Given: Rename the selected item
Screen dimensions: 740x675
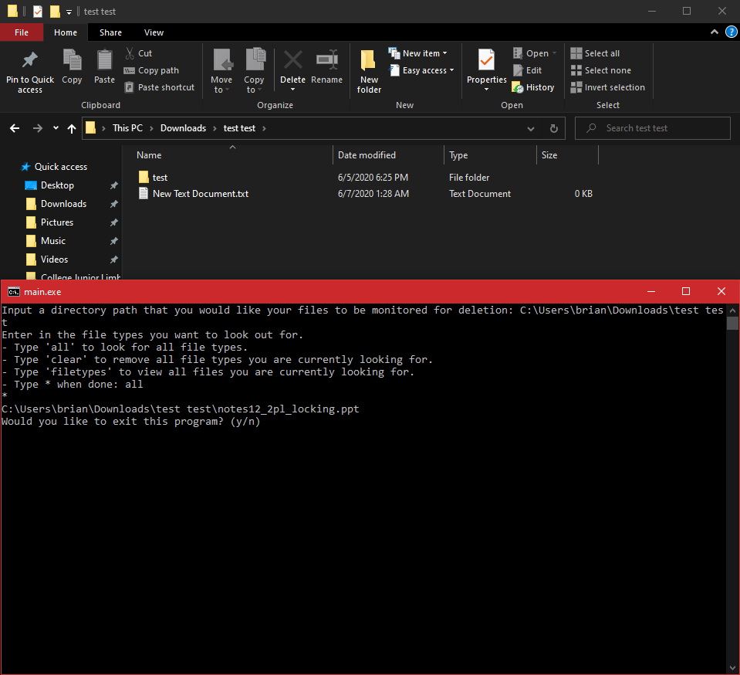Looking at the screenshot, I should tap(326, 68).
